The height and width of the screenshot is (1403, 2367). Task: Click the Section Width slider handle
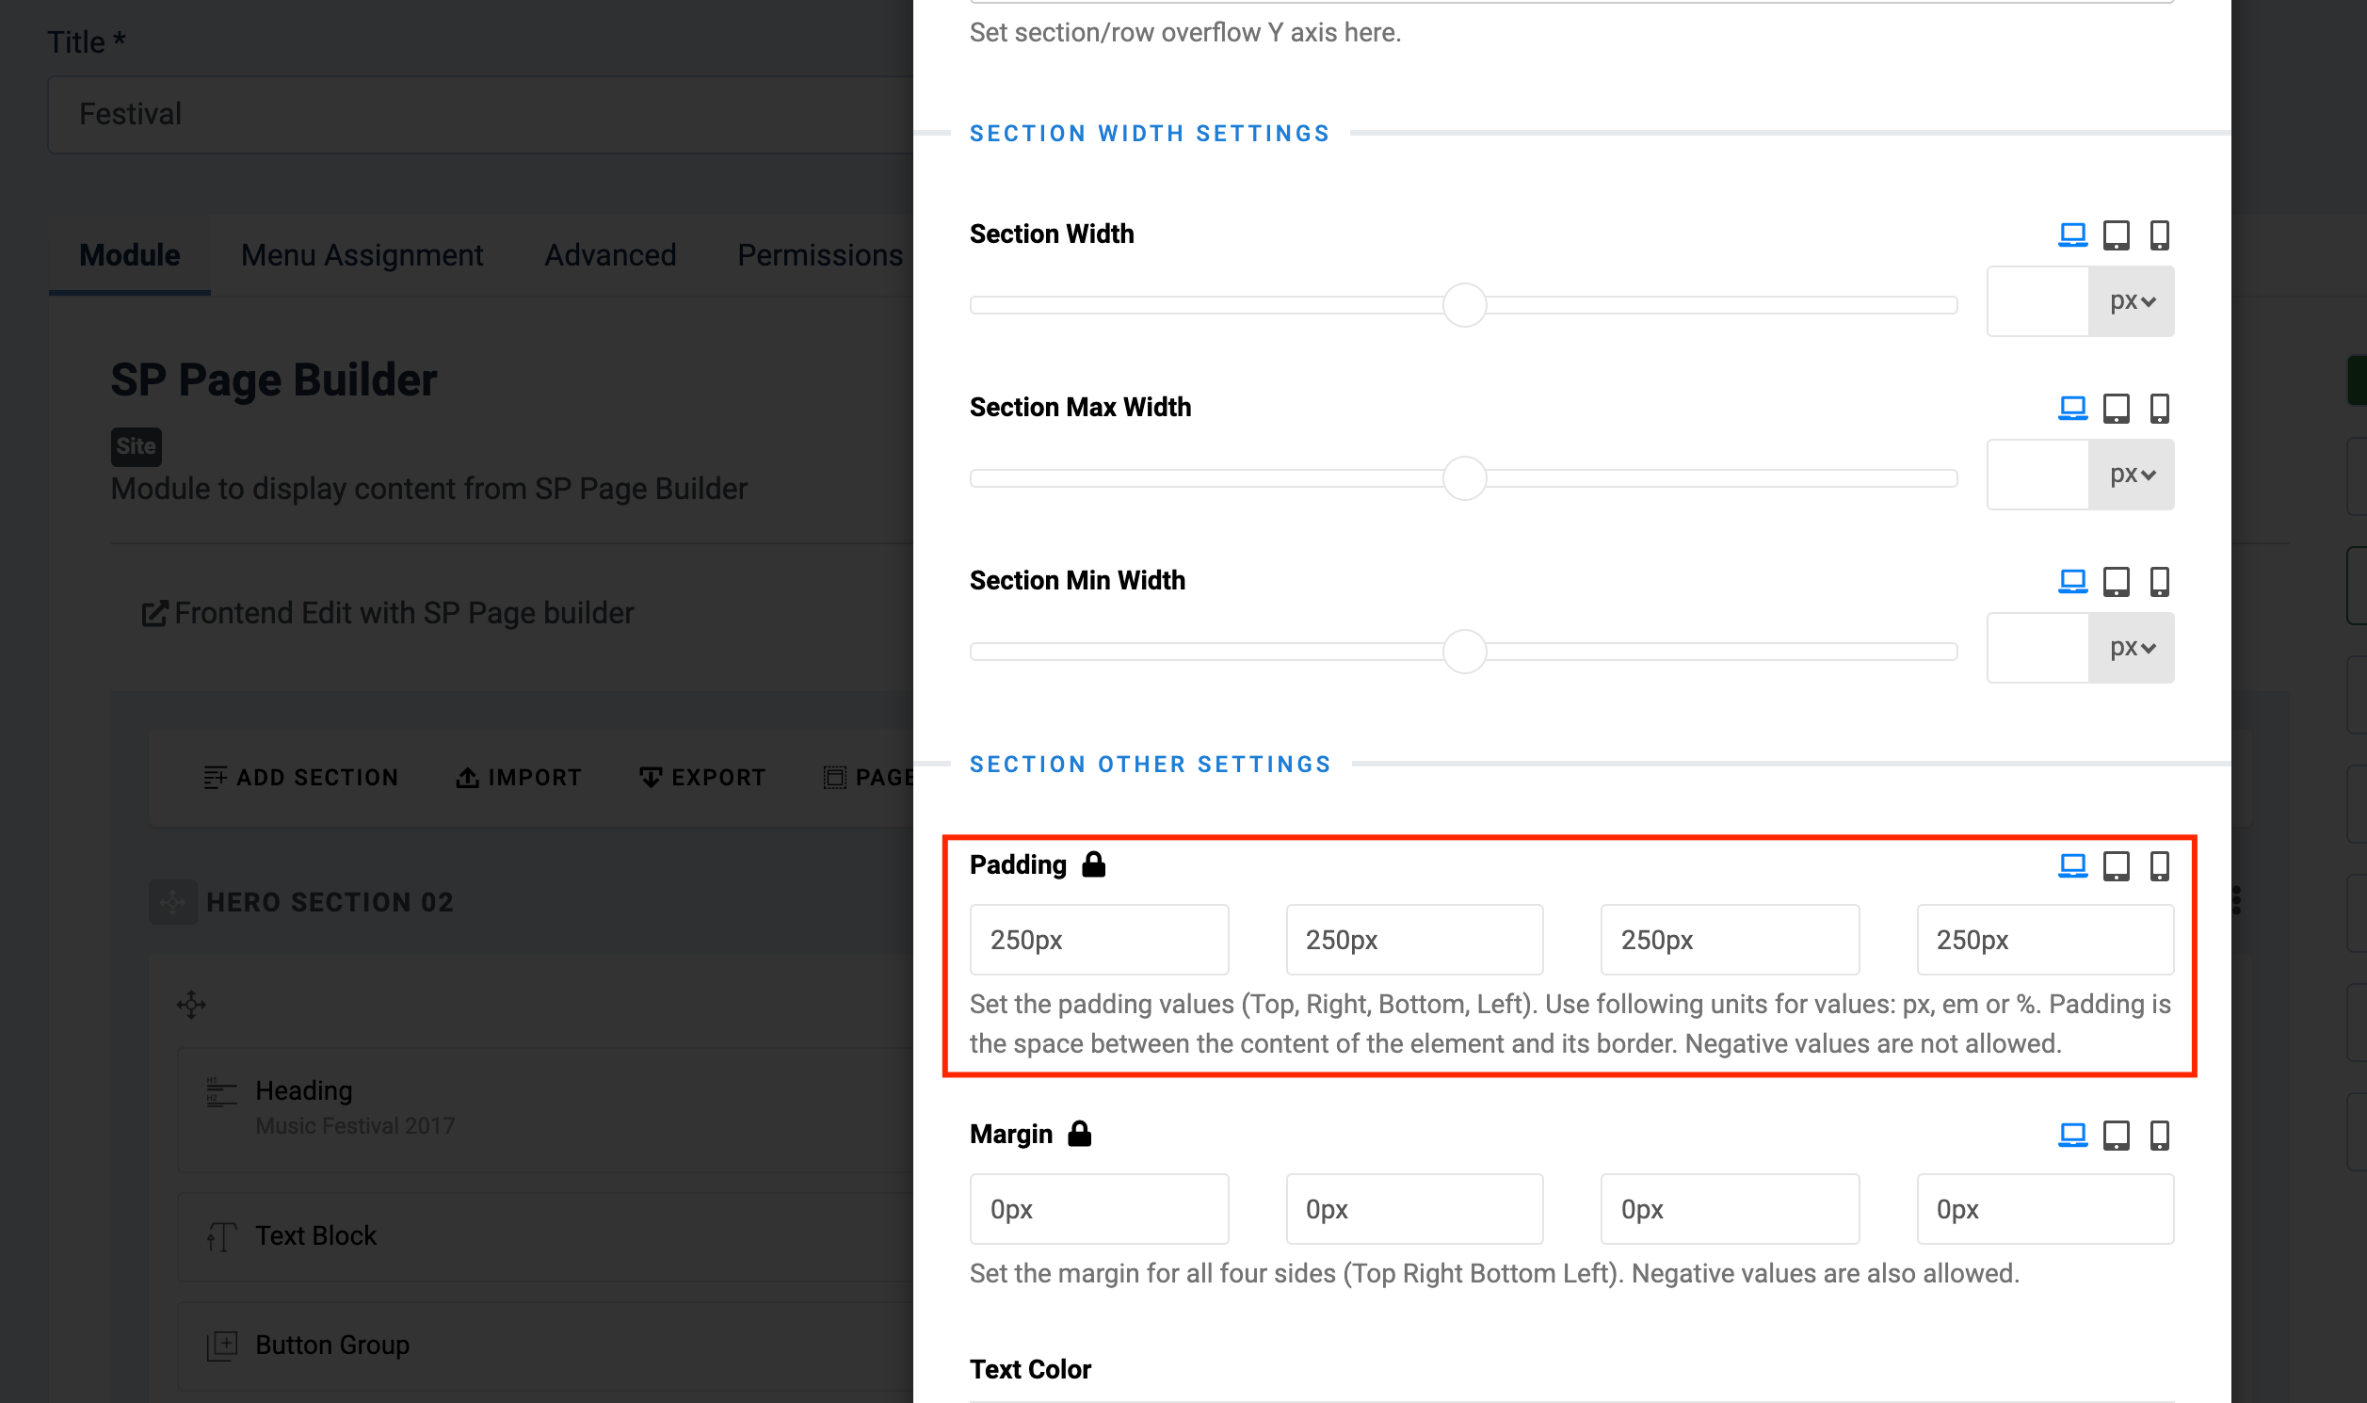(x=1464, y=304)
